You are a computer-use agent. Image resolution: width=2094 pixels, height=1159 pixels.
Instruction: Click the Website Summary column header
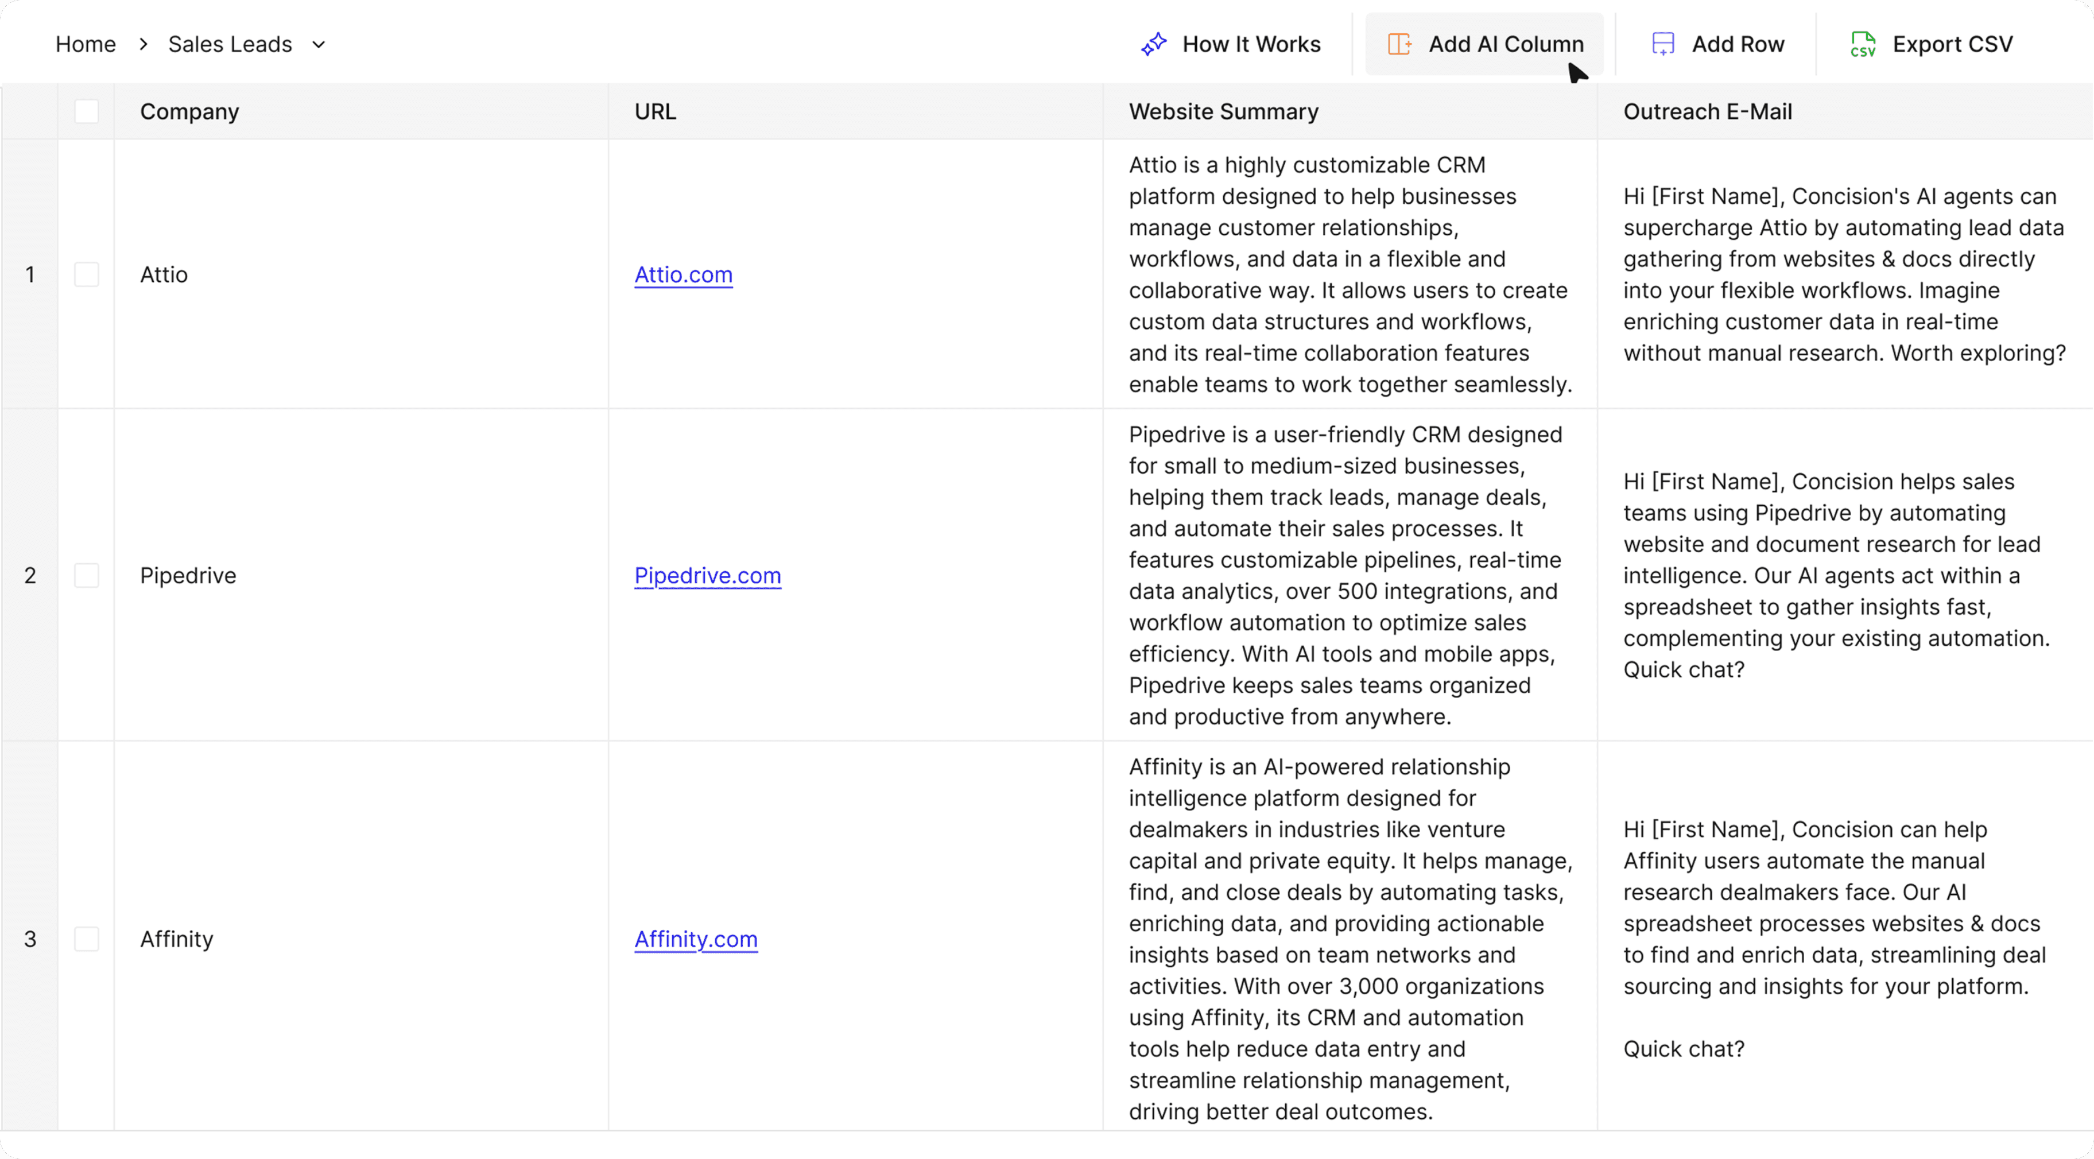point(1350,111)
